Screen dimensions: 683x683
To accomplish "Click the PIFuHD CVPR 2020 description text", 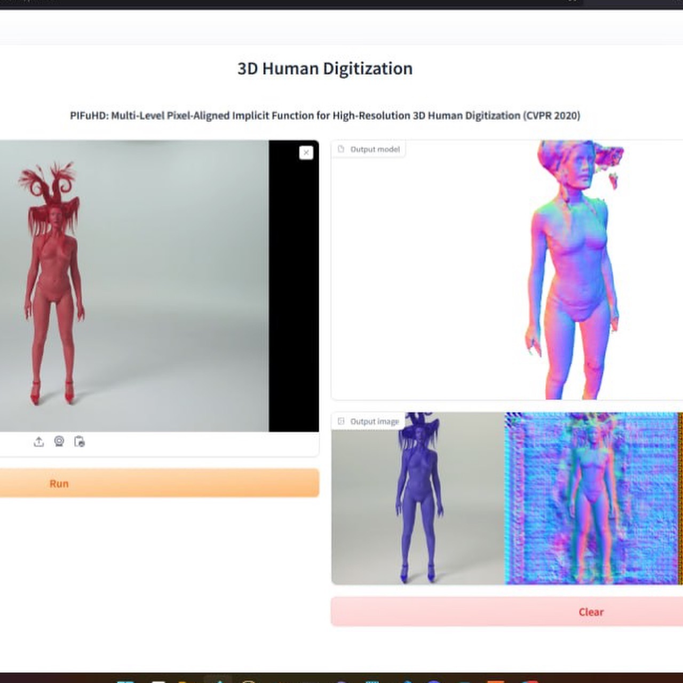I will pyautogui.click(x=325, y=116).
